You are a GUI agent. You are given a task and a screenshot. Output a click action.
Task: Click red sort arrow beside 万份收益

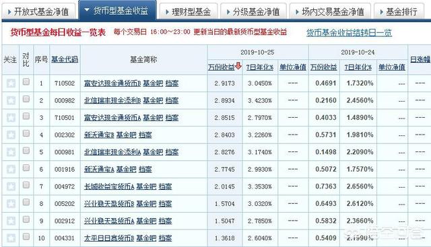coord(238,66)
